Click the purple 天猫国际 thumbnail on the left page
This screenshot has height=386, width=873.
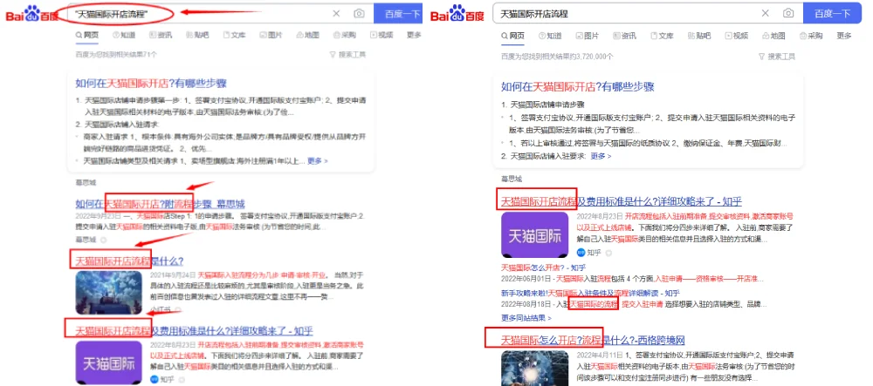click(108, 362)
